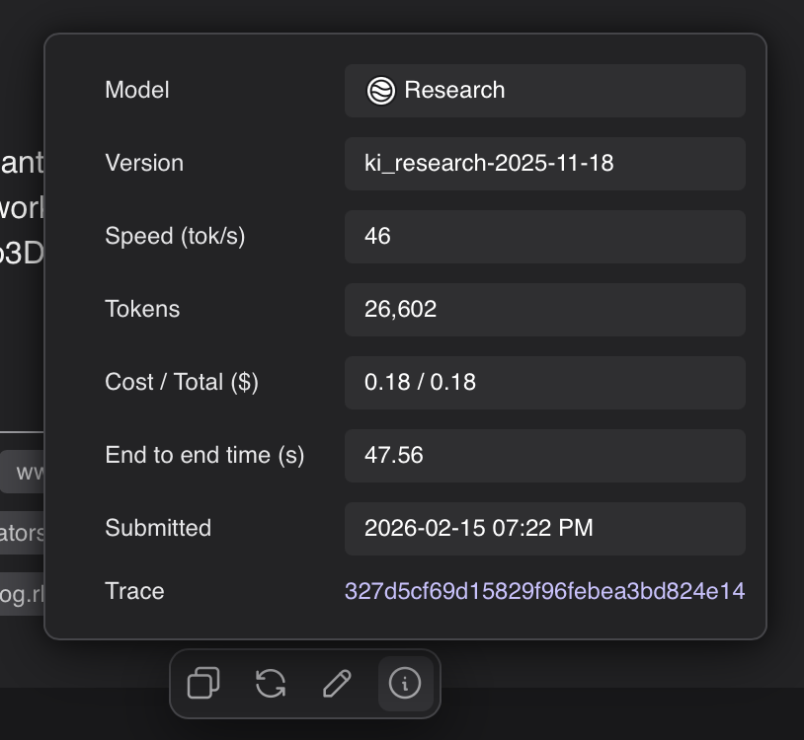This screenshot has width=804, height=740.
Task: Click the Trace label
Action: (x=134, y=591)
